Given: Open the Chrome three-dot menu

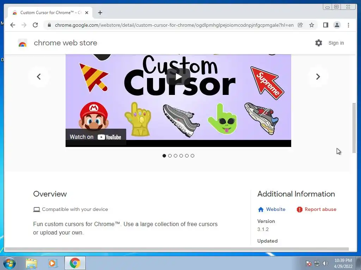Looking at the screenshot, I should (x=348, y=25).
